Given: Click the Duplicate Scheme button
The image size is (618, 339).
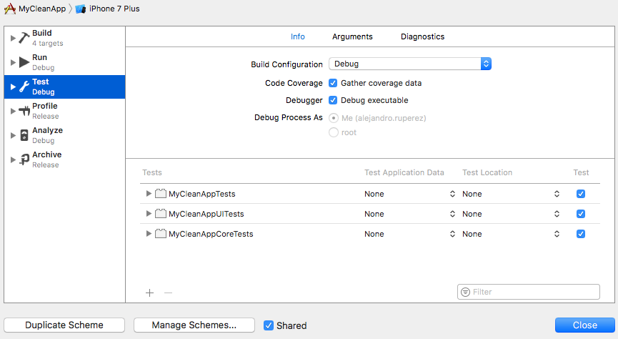Looking at the screenshot, I should click(x=64, y=325).
